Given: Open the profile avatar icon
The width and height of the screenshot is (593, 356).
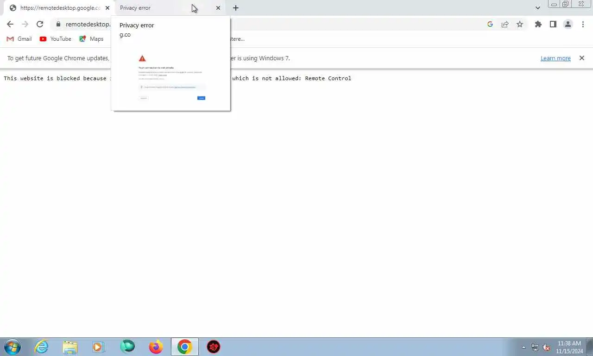Looking at the screenshot, I should pyautogui.click(x=568, y=24).
